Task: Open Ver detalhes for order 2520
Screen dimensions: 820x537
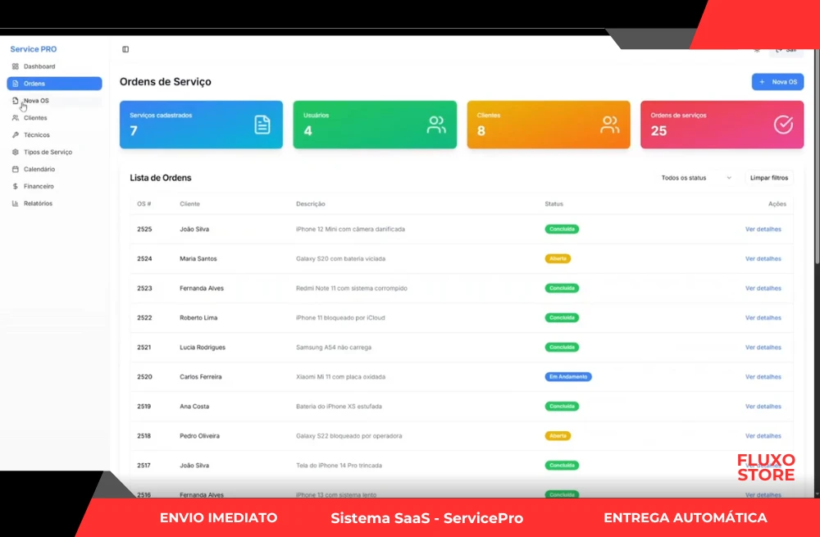Action: [x=763, y=377]
